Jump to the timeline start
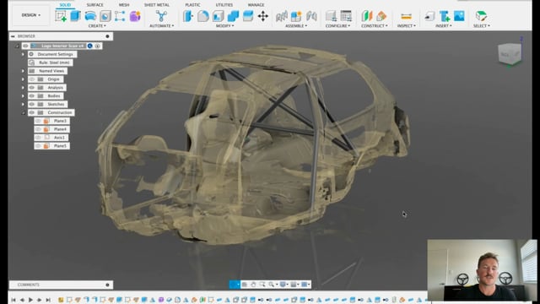Screen dimensions: 540x304 tap(13, 300)
